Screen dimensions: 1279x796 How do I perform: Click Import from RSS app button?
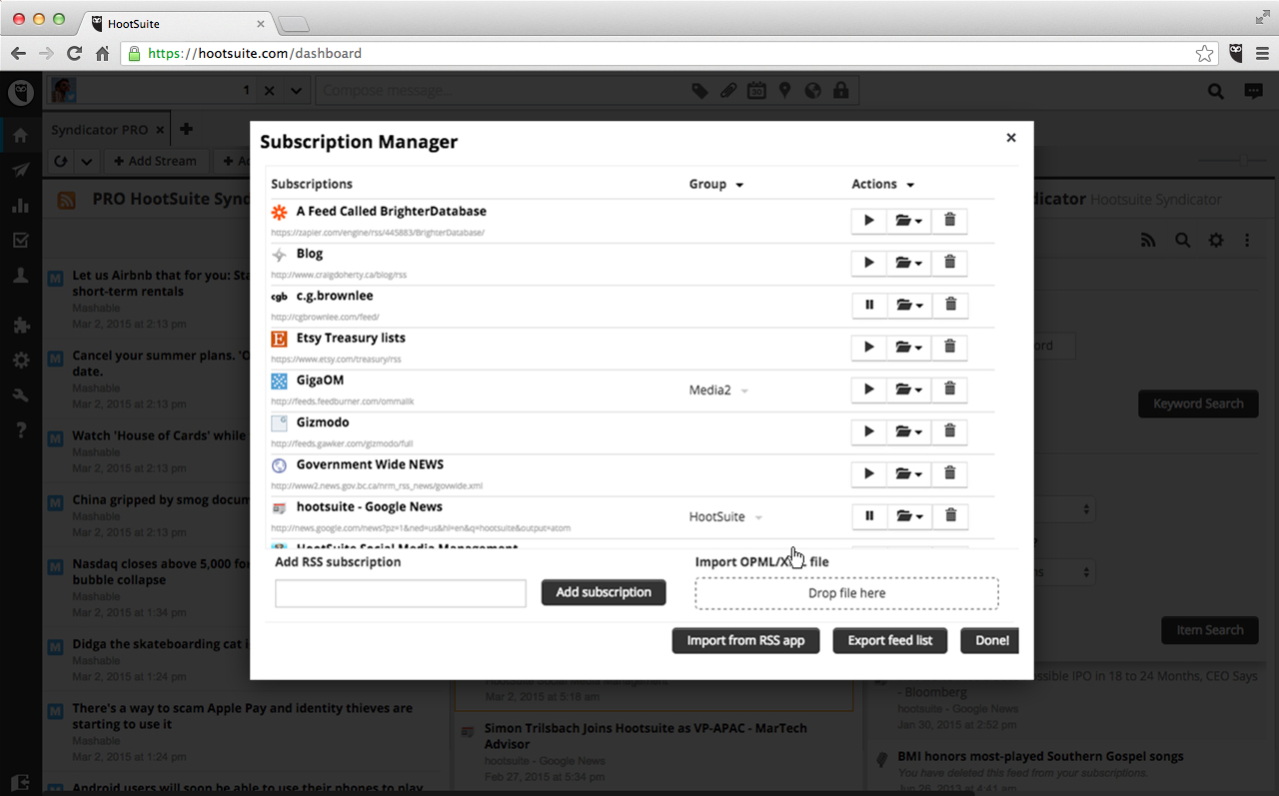[x=745, y=640]
